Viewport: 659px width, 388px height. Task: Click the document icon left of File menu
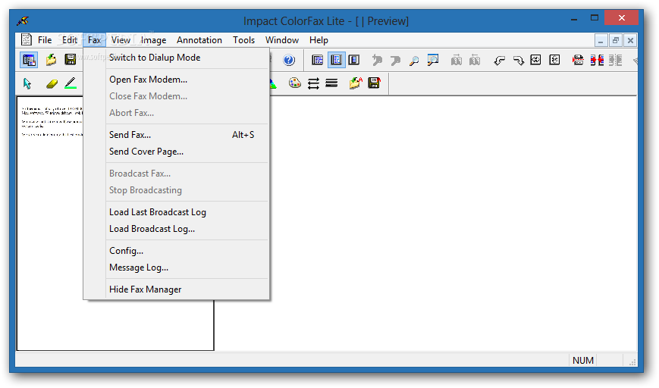[27, 40]
